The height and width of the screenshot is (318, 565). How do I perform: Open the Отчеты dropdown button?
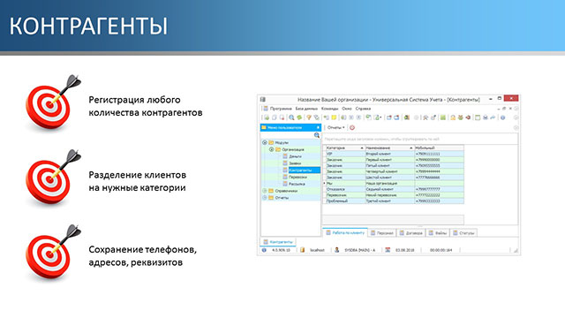[335, 127]
